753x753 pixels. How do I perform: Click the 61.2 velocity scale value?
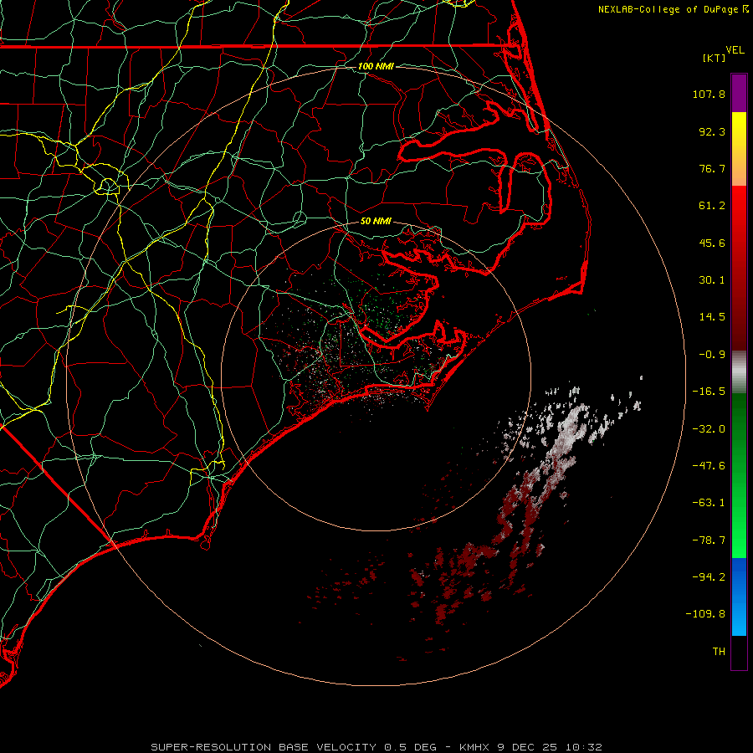tap(712, 206)
